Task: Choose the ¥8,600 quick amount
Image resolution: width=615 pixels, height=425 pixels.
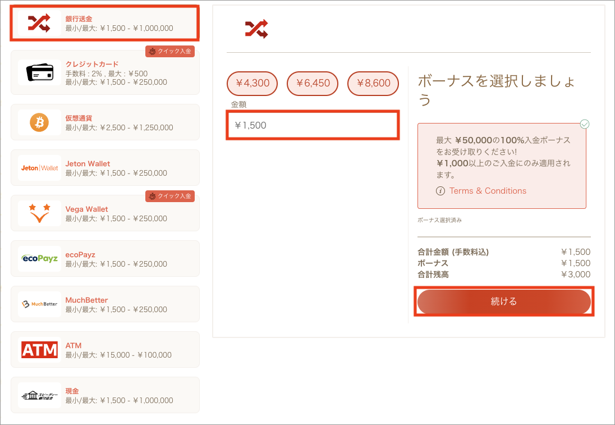Action: (x=373, y=83)
